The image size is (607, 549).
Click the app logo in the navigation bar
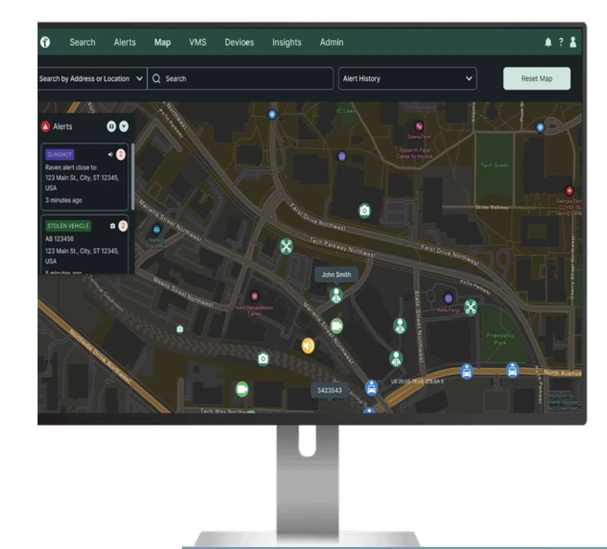[45, 42]
